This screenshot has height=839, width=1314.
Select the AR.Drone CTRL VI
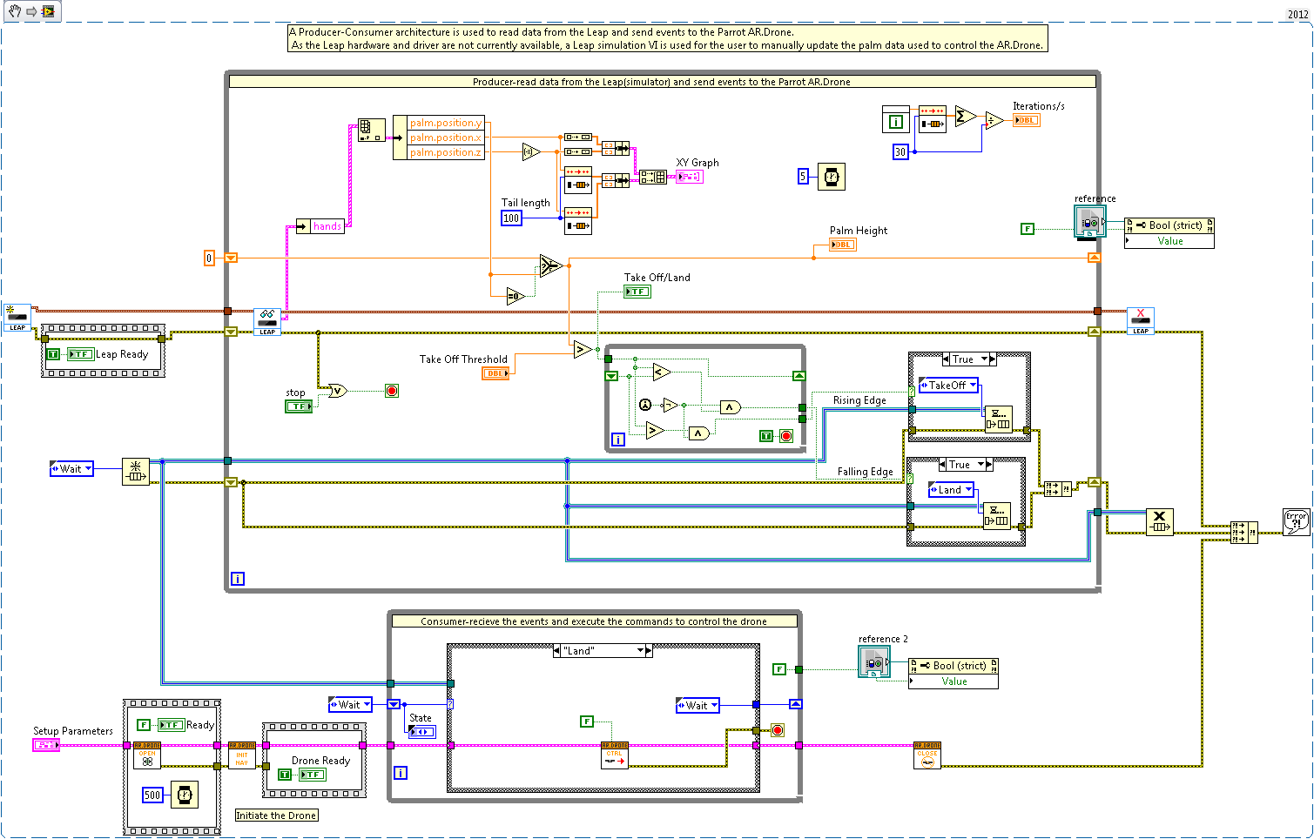(x=615, y=755)
